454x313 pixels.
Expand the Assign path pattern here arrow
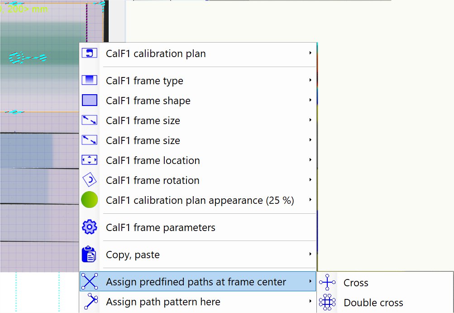[311, 302]
